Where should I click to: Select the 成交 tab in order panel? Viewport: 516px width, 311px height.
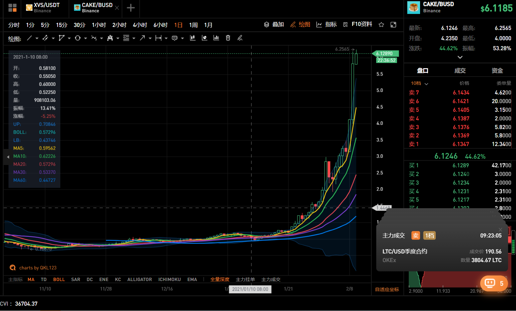(460, 71)
